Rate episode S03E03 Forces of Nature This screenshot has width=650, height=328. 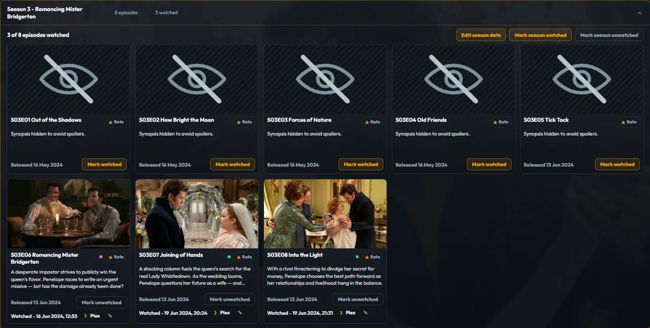pyautogui.click(x=373, y=122)
